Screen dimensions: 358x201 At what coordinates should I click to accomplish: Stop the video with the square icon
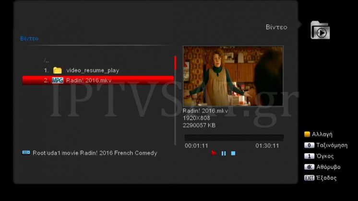pyautogui.click(x=233, y=154)
